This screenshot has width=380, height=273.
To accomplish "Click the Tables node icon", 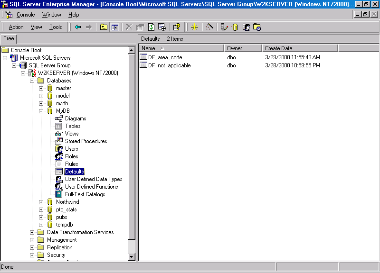I will (x=58, y=126).
